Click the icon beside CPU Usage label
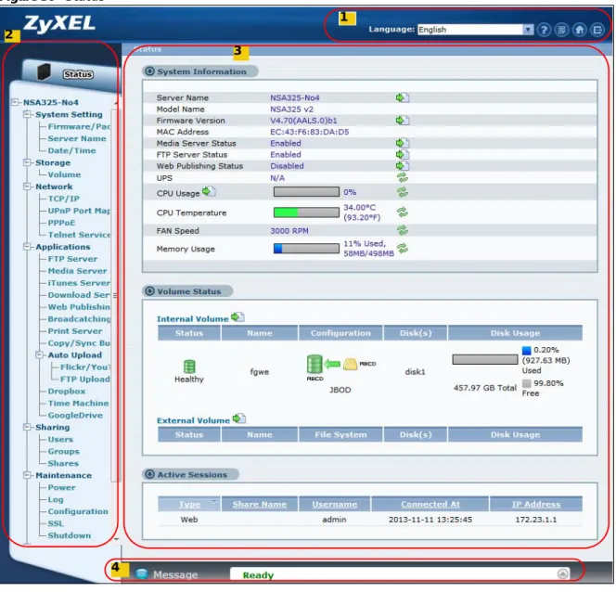 coord(208,191)
